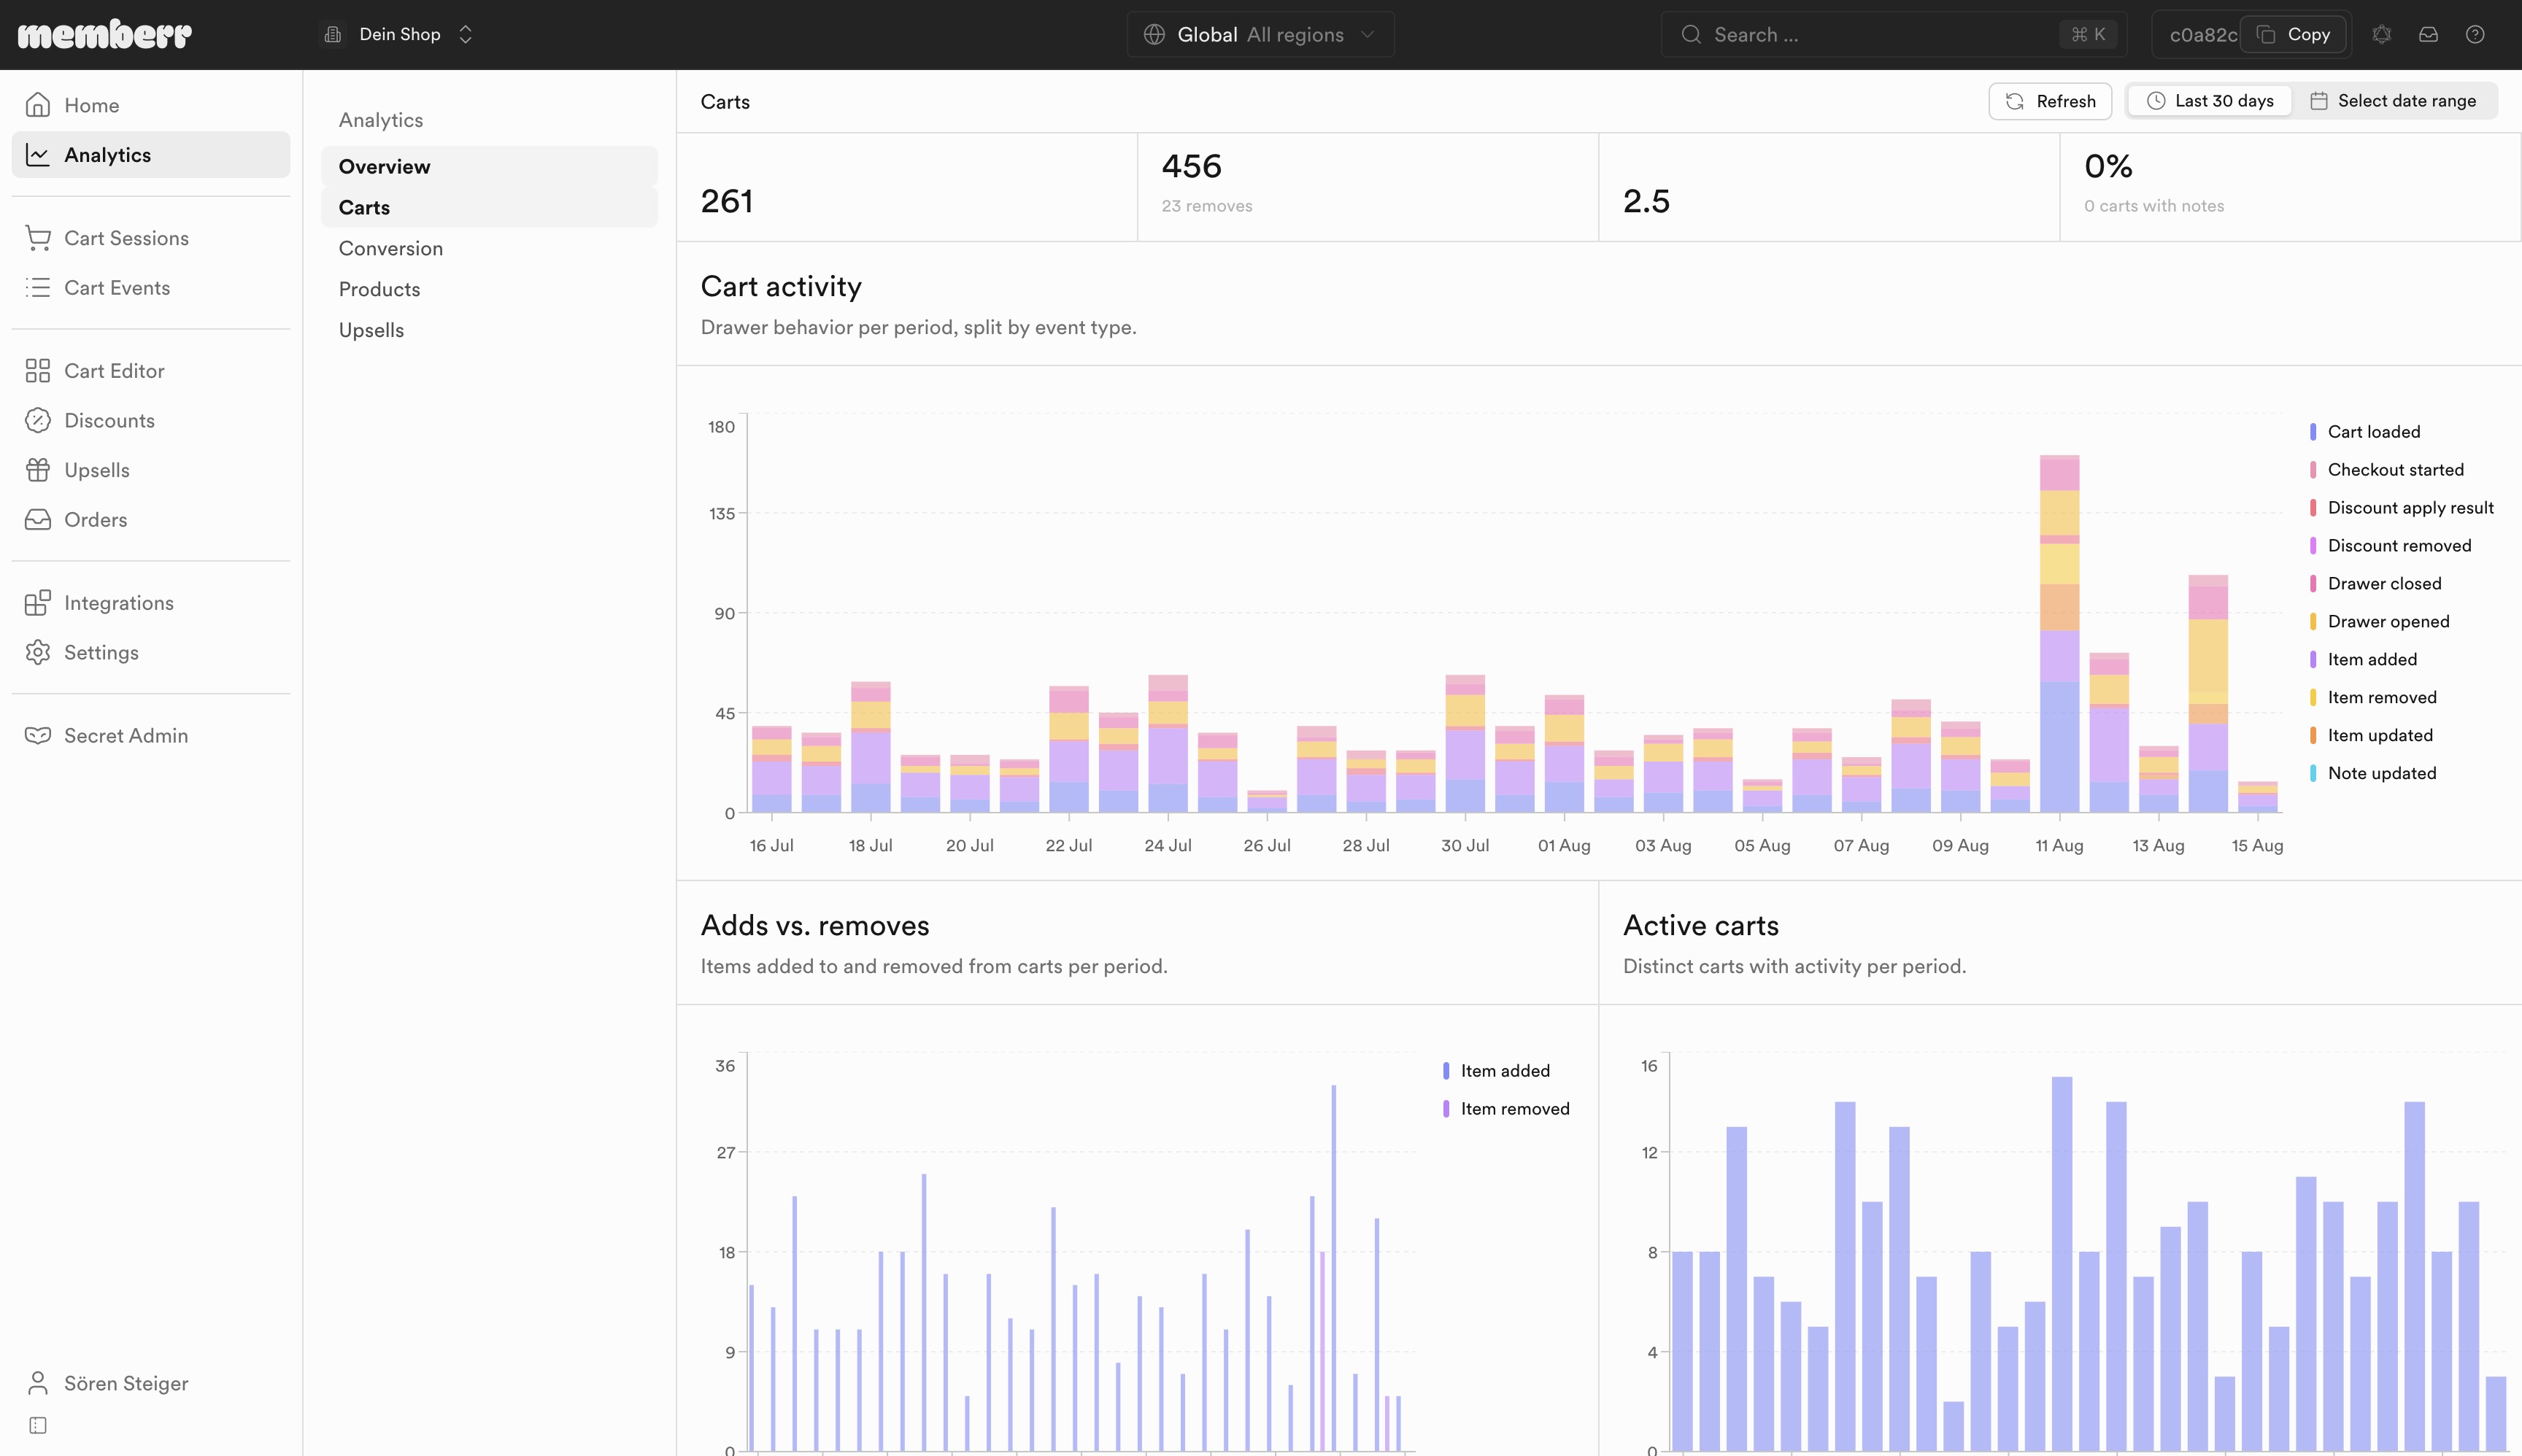Collapse the sidebar using the panel icon

pos(38,1425)
